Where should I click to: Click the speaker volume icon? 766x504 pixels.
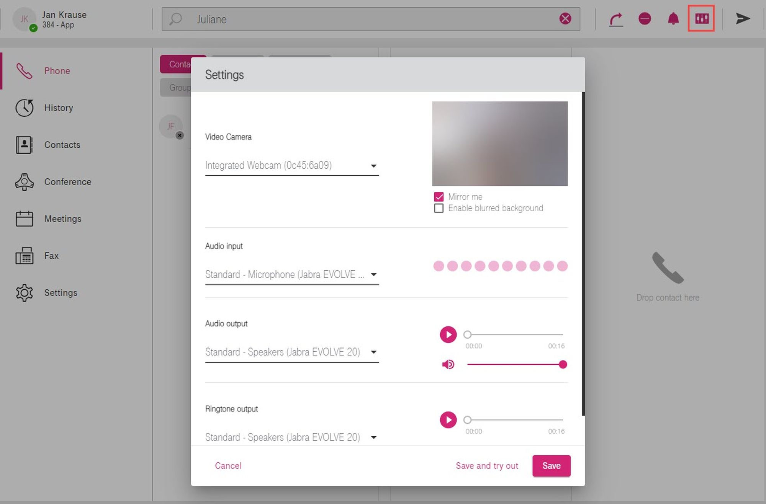click(448, 364)
